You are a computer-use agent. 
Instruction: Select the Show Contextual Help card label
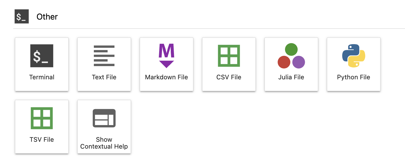[x=104, y=143]
